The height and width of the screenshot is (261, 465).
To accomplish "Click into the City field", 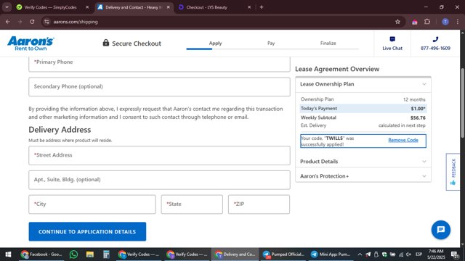I will click(92, 204).
